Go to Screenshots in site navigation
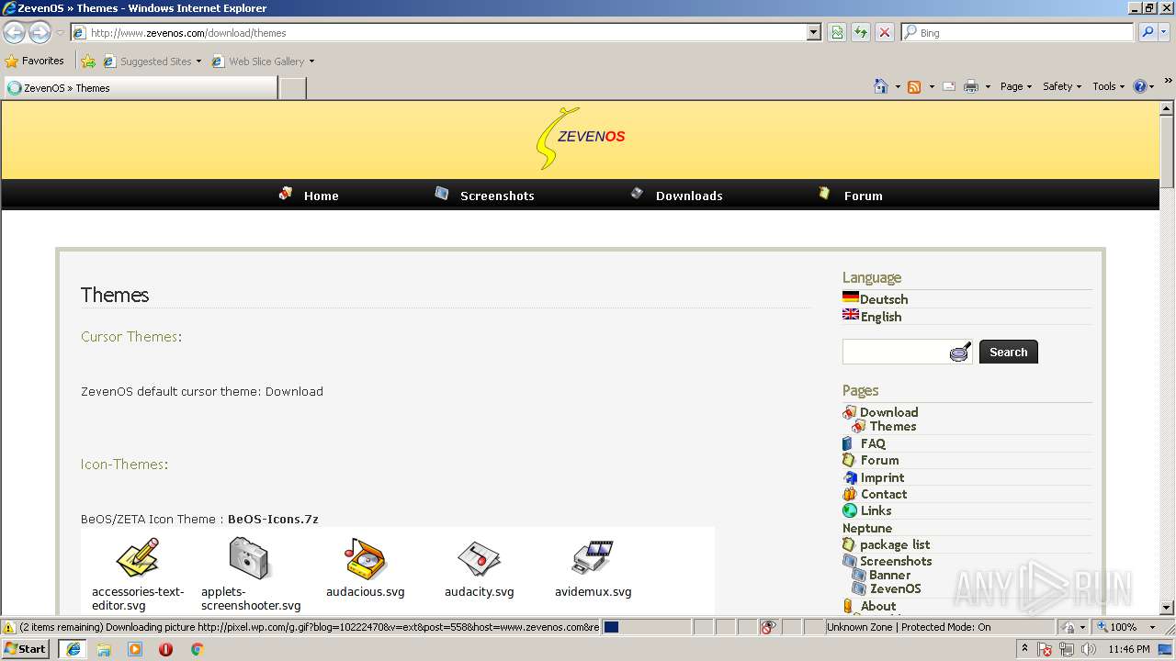This screenshot has width=1176, height=661. [497, 196]
